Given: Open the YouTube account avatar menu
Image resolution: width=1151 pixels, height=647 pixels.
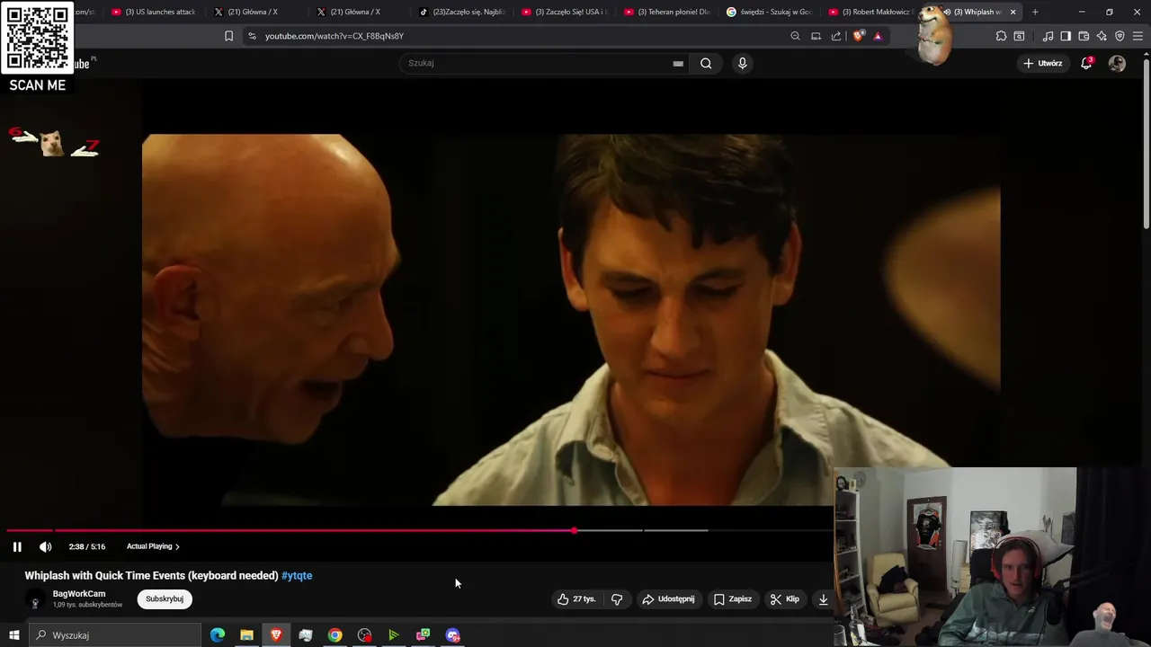Looking at the screenshot, I should 1117,63.
